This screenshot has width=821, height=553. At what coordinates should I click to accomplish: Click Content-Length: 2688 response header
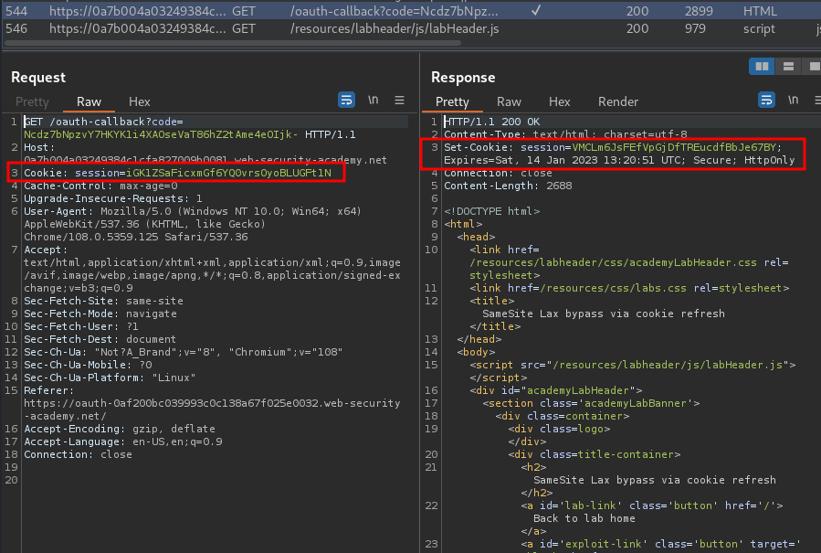coord(508,186)
